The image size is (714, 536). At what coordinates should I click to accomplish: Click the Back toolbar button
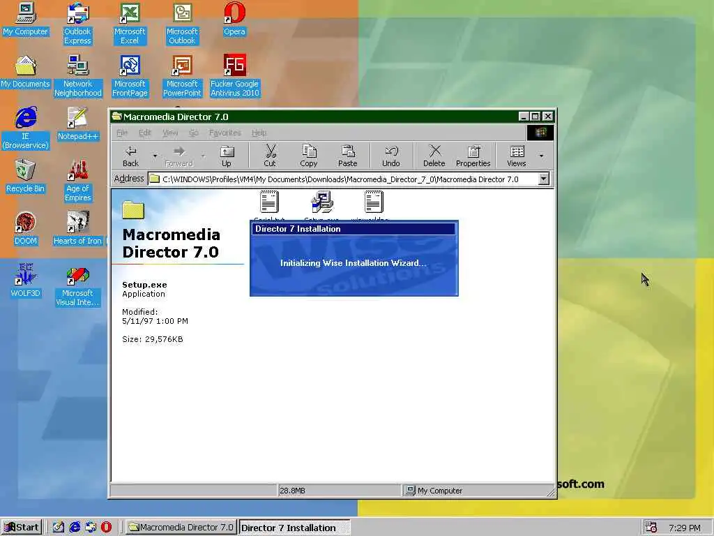click(130, 156)
